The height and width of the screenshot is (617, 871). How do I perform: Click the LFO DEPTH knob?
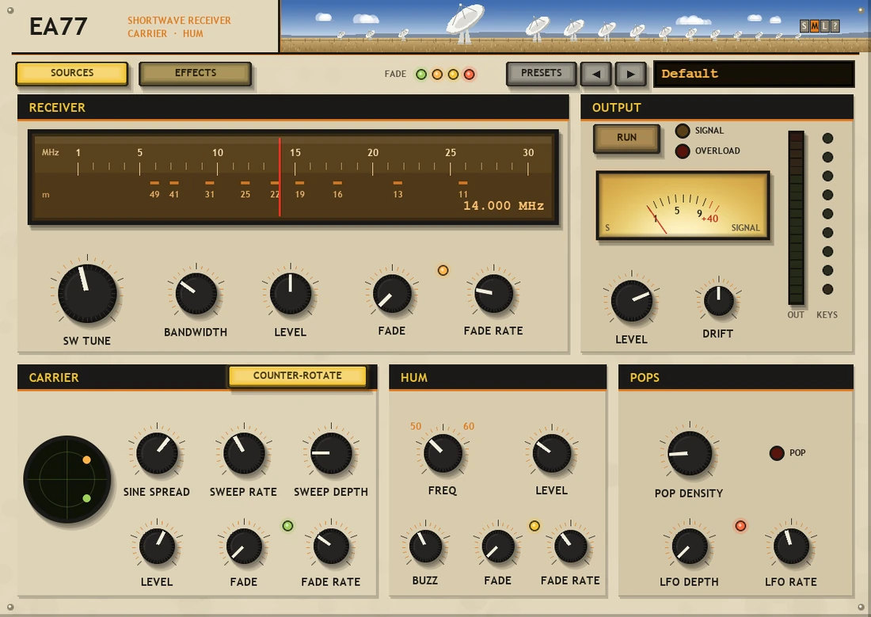(690, 546)
